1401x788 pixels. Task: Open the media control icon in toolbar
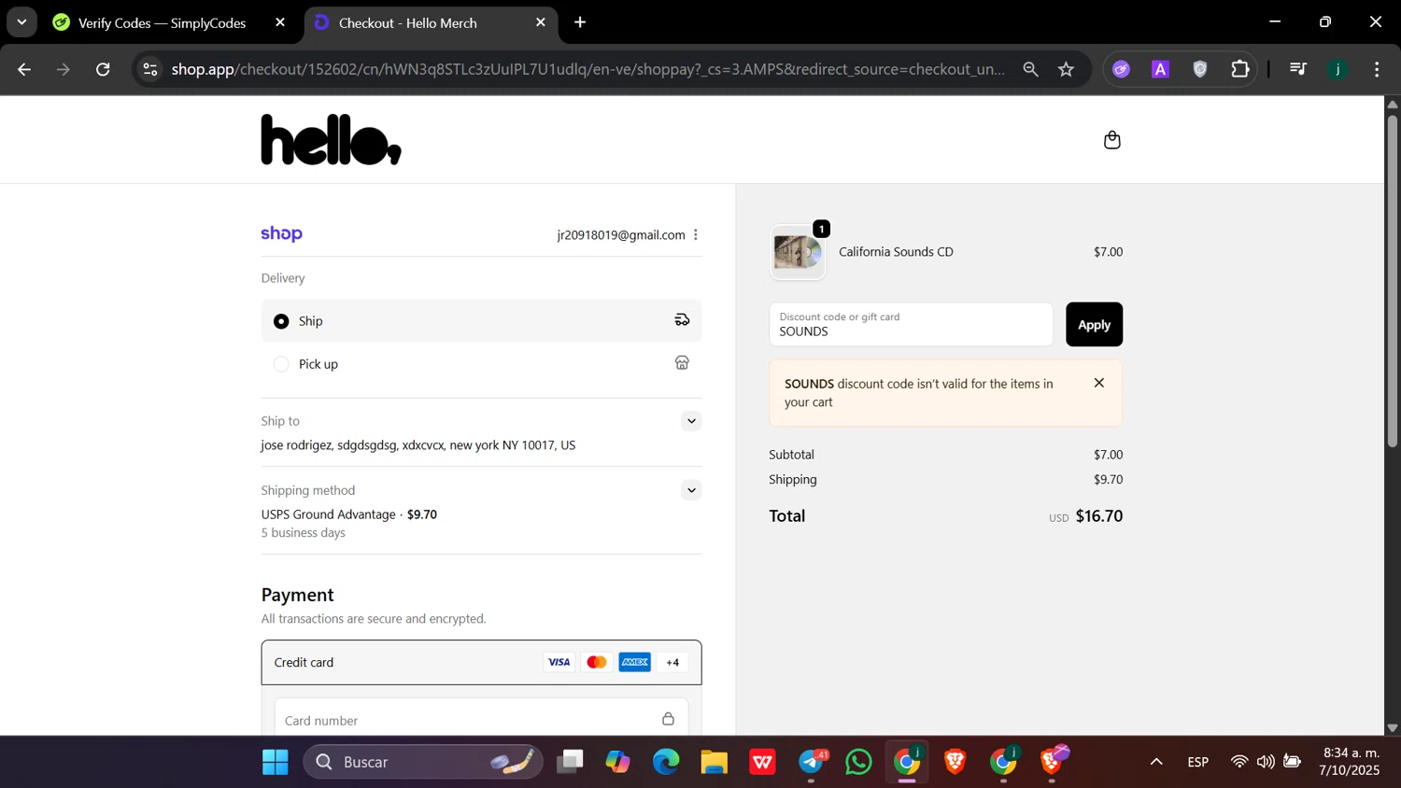coord(1297,69)
